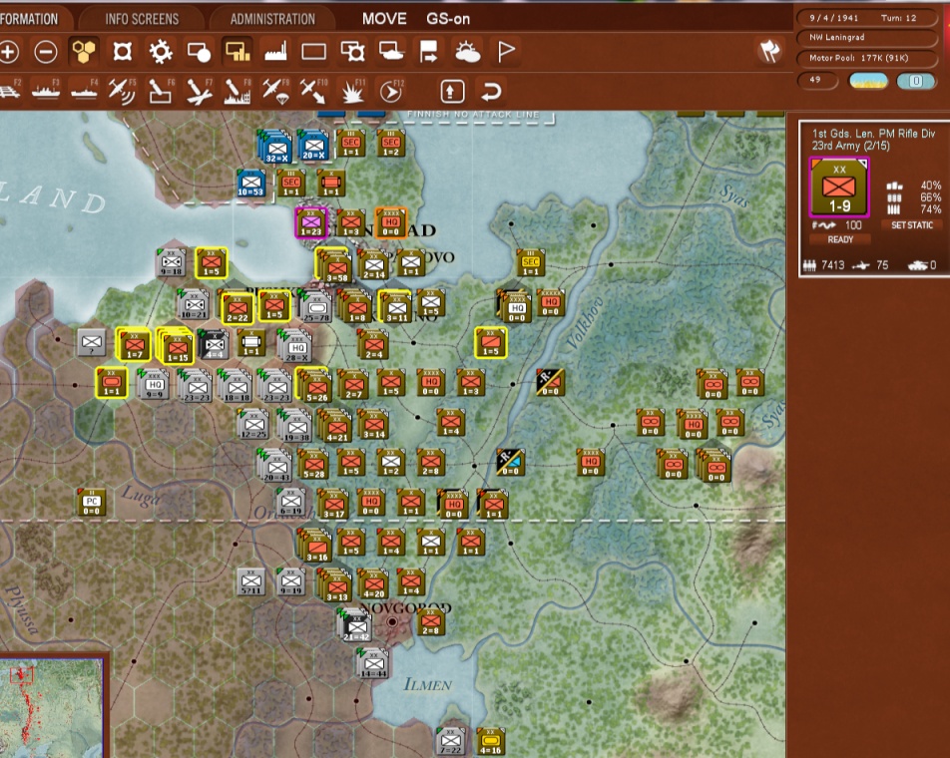Screen dimensions: 950x758
Task: Click the clear weather ground condition indicator
Action: (868, 81)
